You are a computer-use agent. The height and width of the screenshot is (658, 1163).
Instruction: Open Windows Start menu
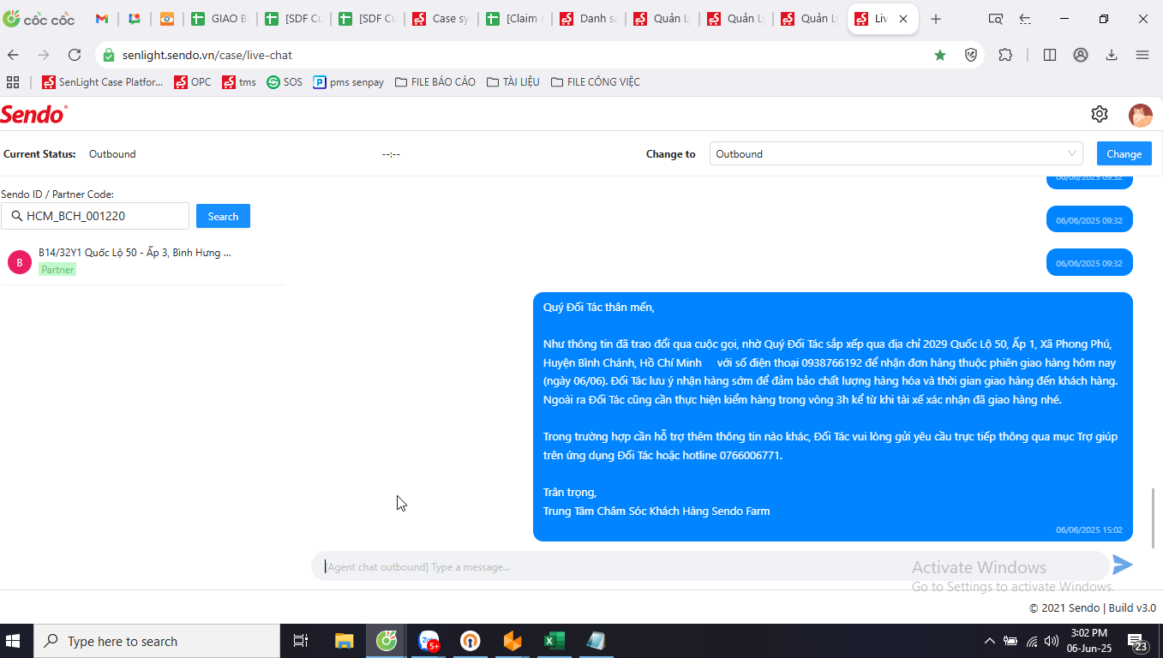click(x=14, y=641)
